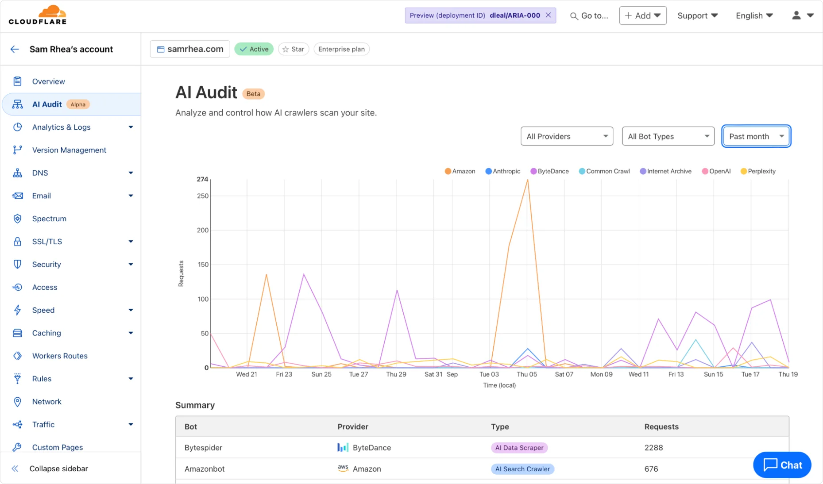The image size is (823, 484).
Task: Click the AI Audit sidebar icon
Action: point(17,104)
